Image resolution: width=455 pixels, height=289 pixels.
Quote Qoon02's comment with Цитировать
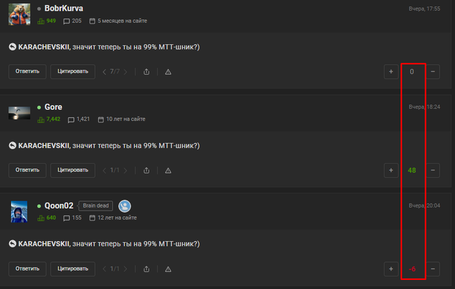(73, 269)
